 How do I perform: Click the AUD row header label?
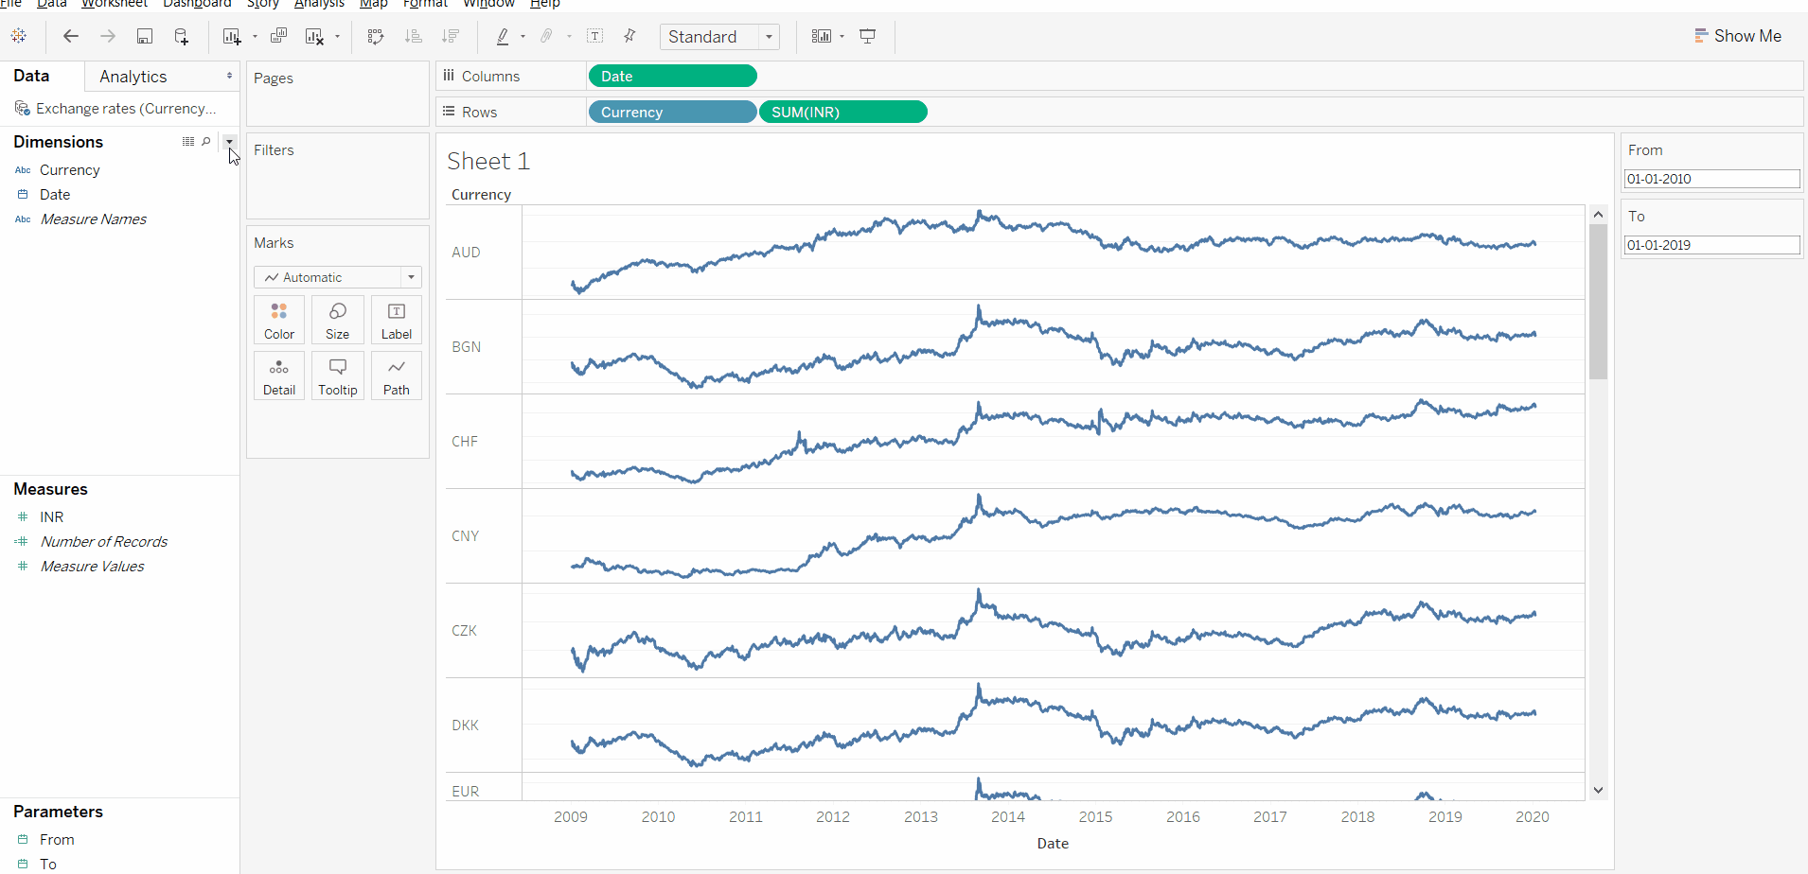(466, 253)
